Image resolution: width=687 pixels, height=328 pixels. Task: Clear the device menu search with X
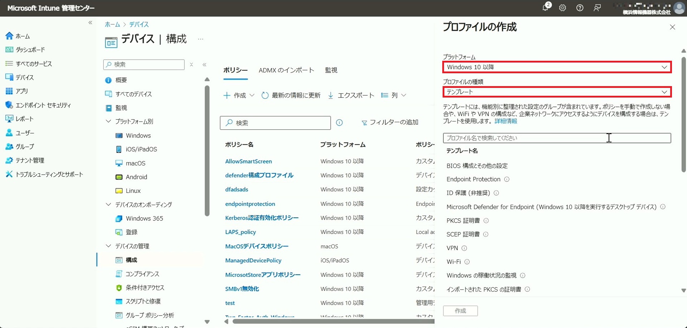tap(191, 65)
